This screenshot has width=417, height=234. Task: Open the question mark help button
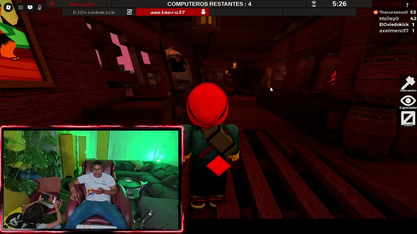[407, 5]
